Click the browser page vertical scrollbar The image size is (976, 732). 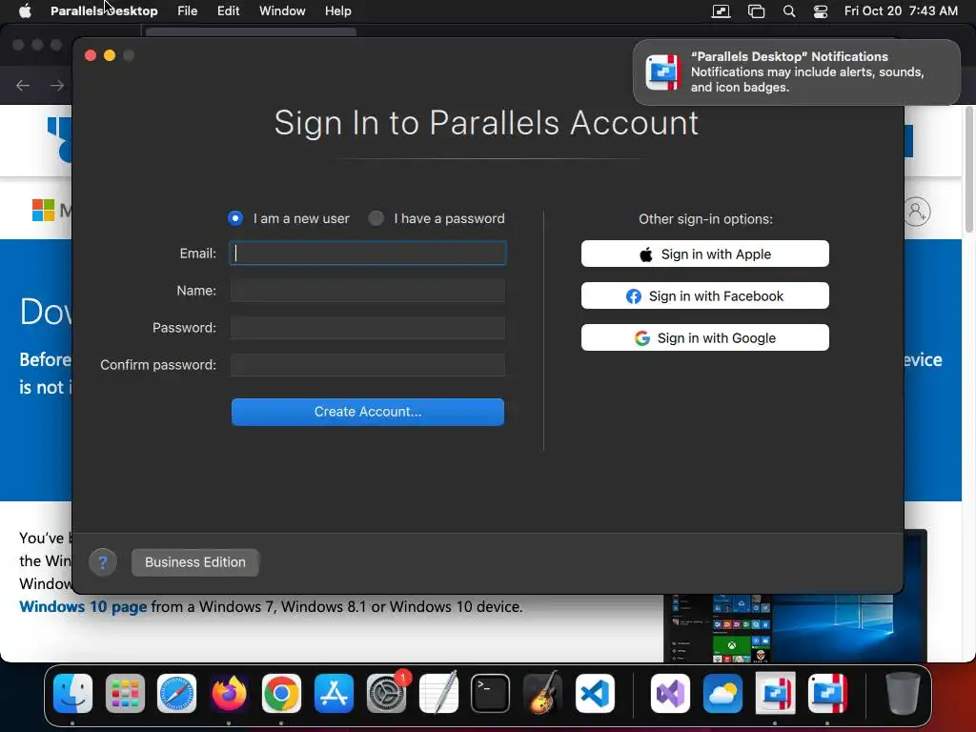tap(968, 170)
